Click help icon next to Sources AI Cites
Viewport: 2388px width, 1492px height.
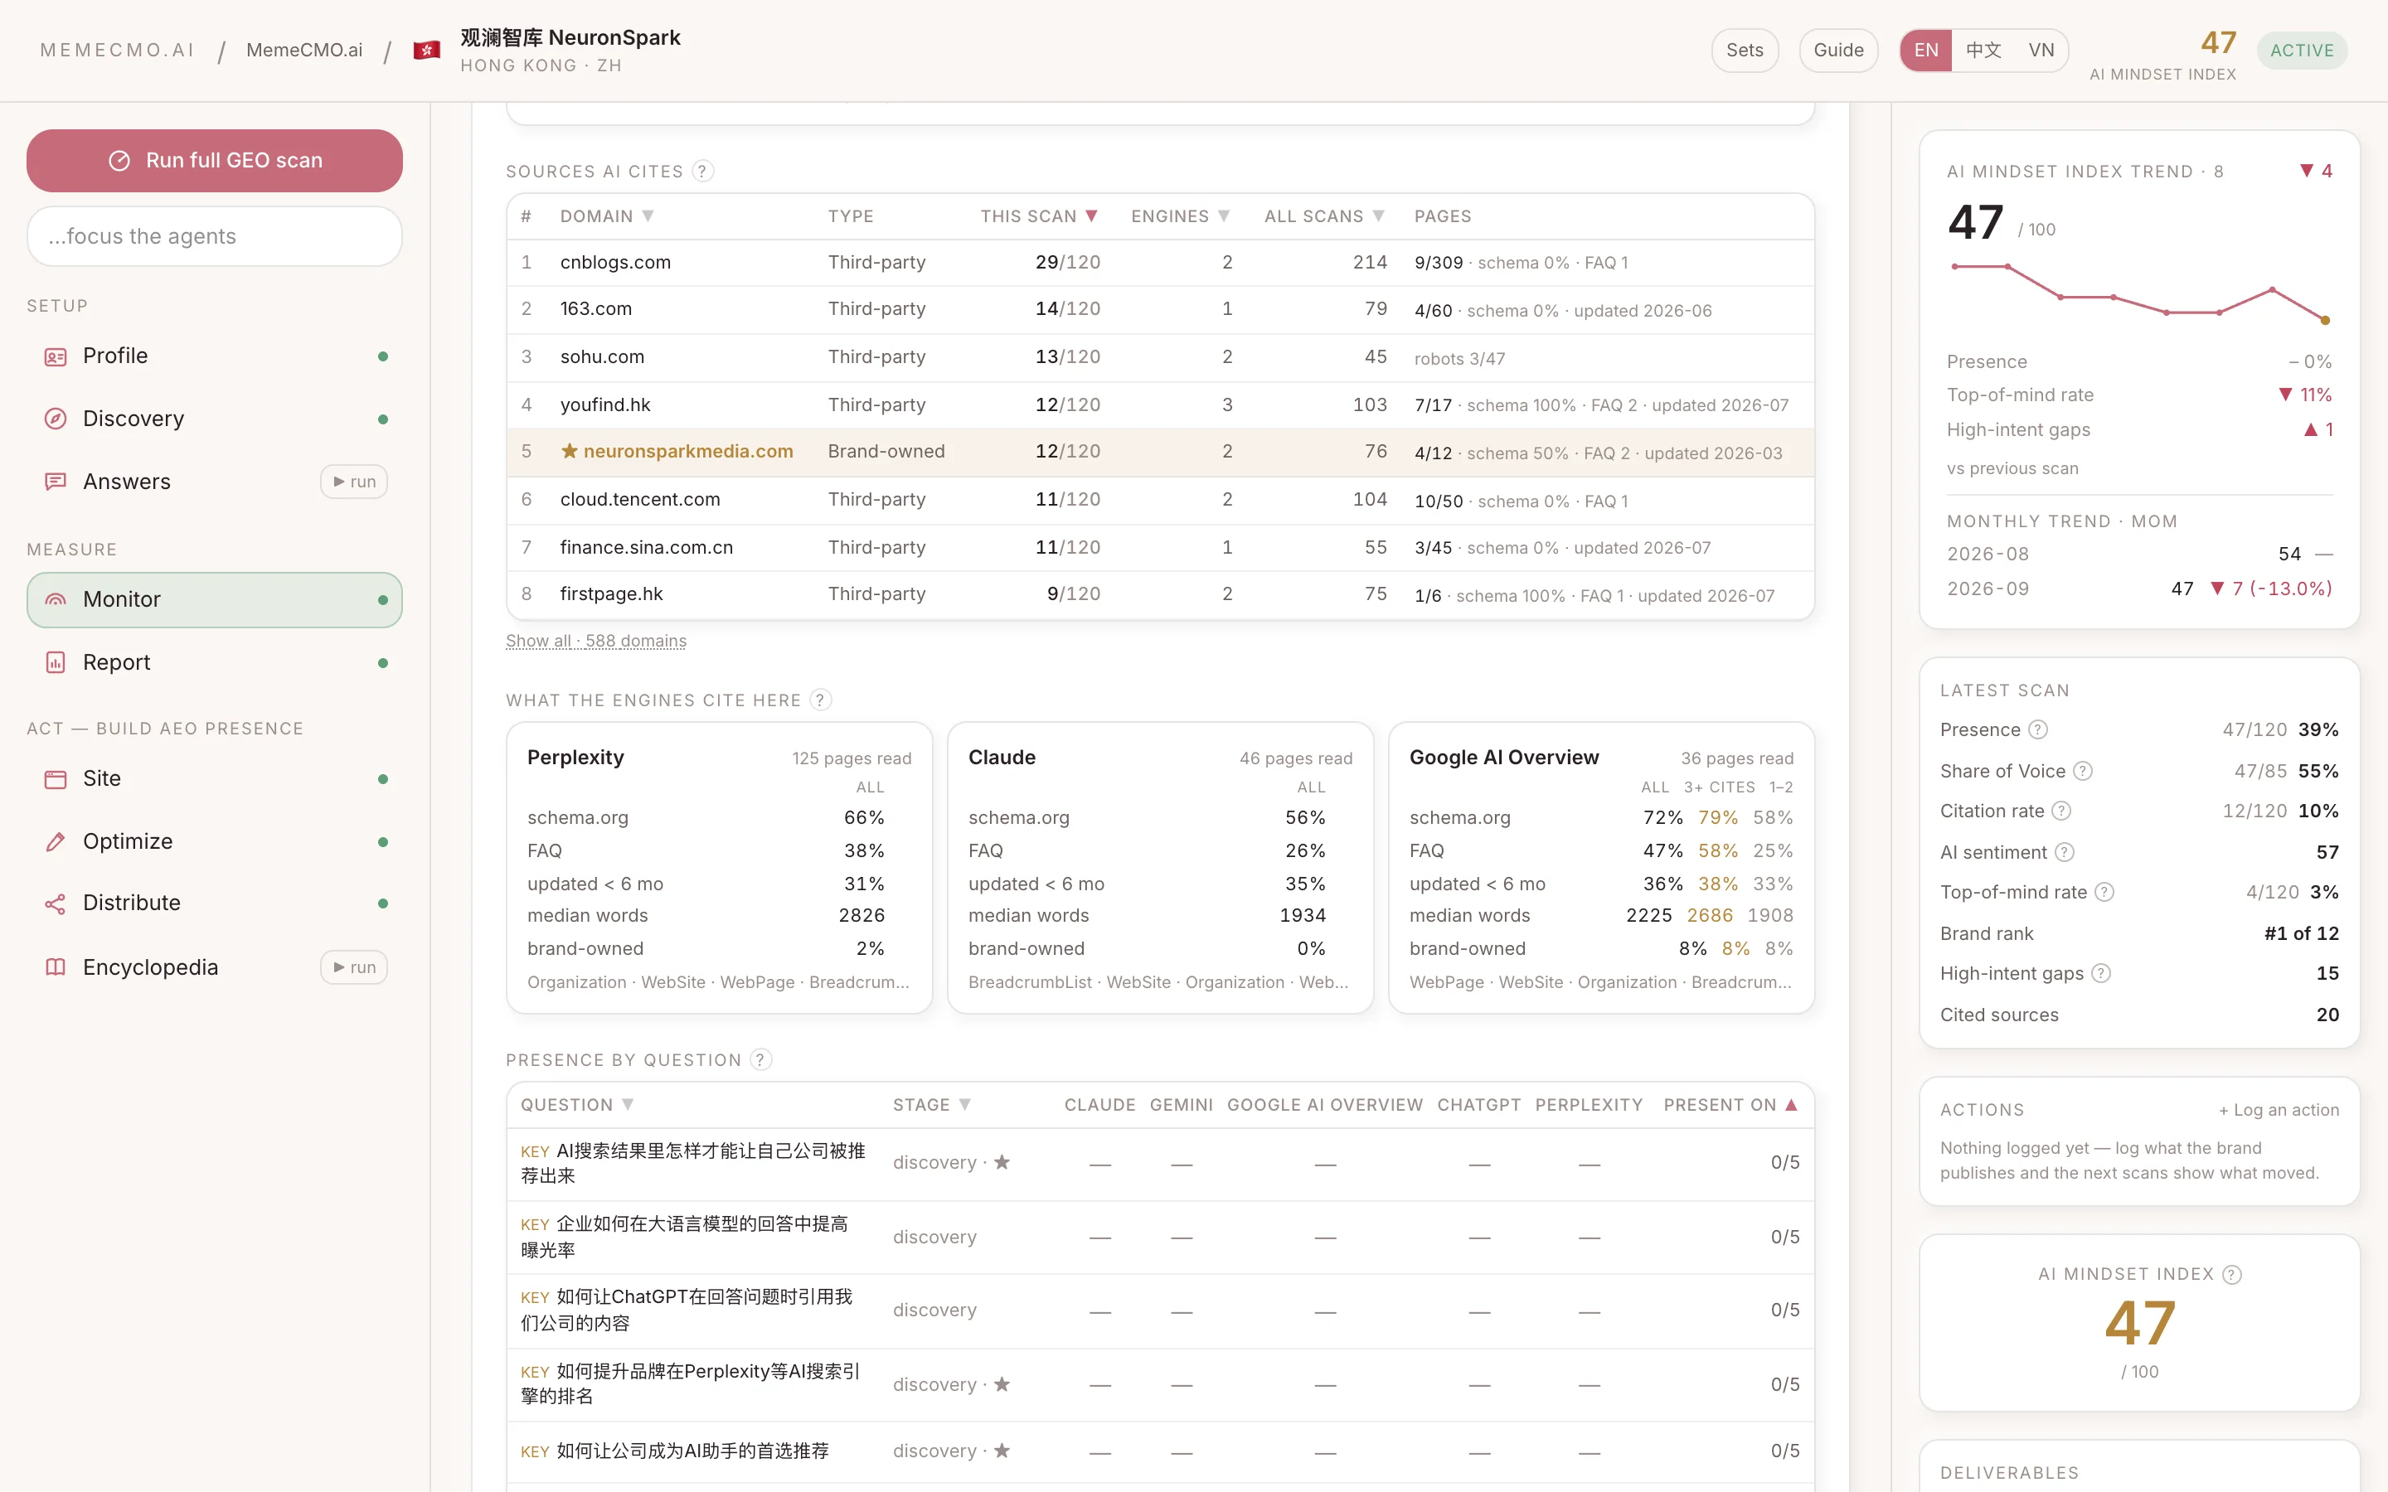coord(702,172)
